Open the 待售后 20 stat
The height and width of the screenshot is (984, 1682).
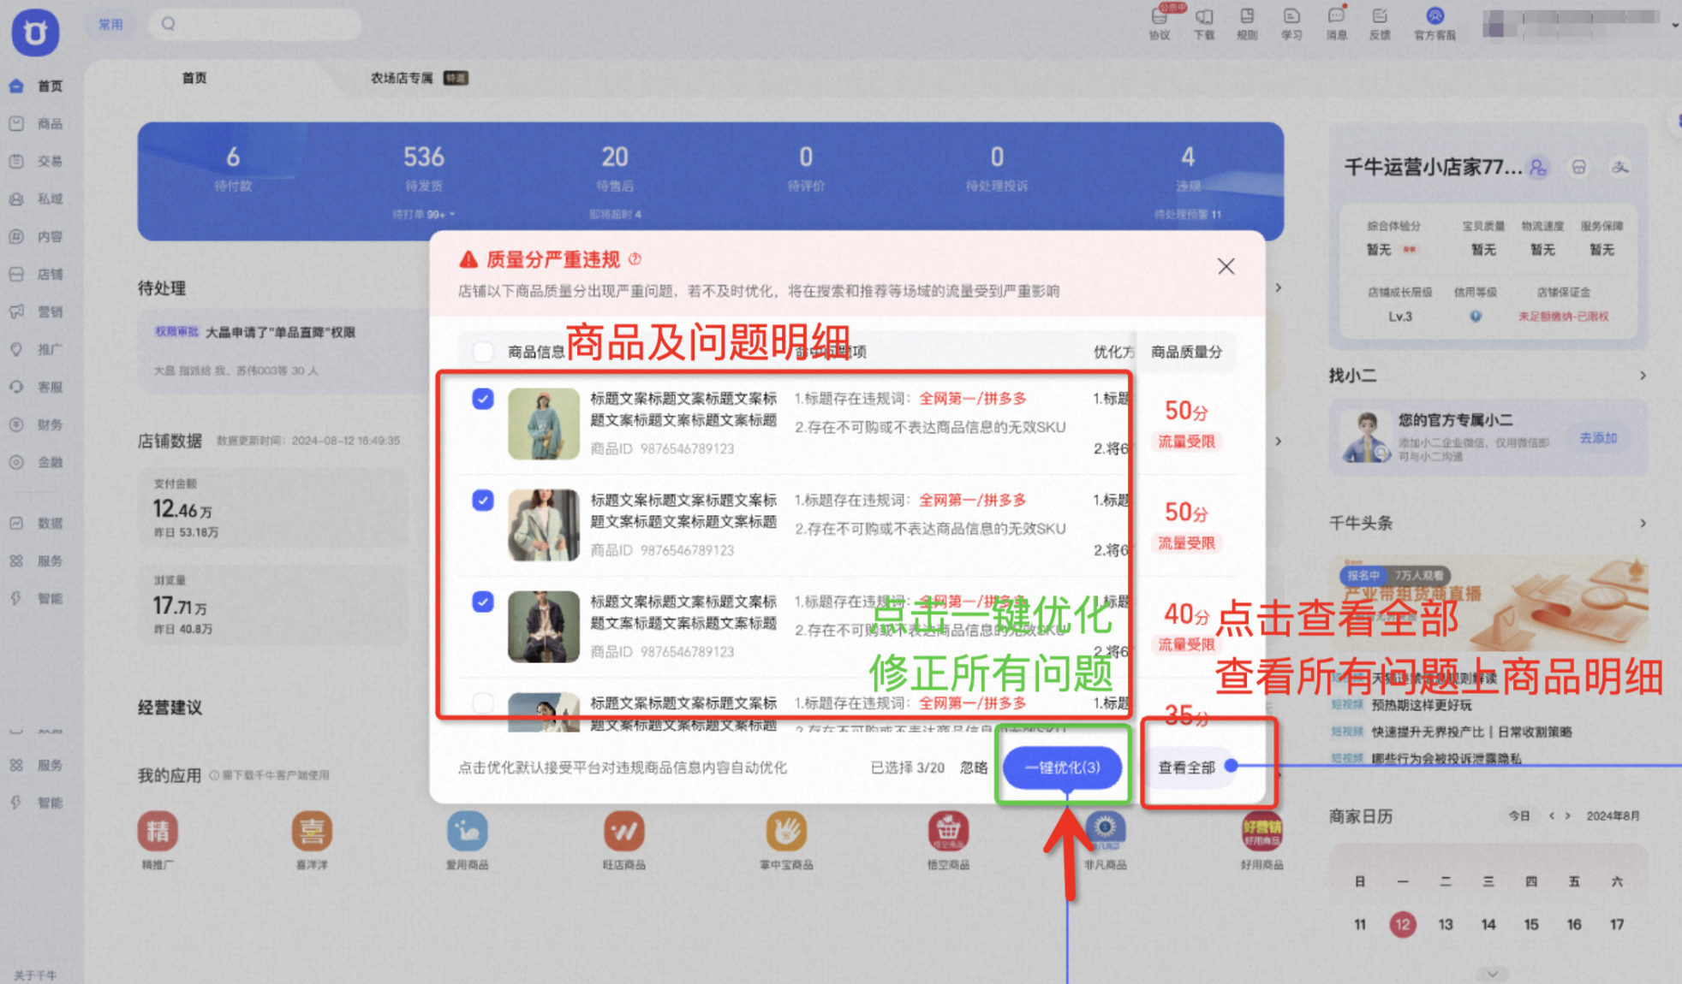point(615,169)
